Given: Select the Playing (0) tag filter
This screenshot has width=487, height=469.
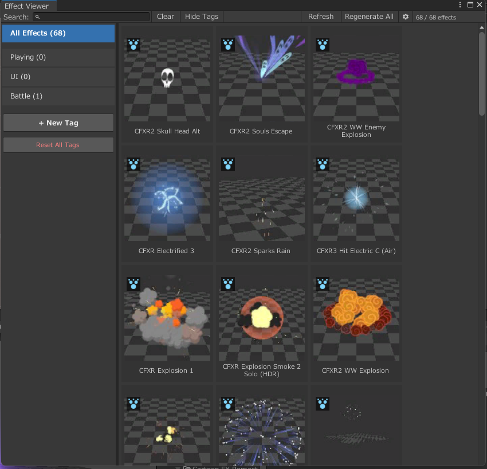Looking at the screenshot, I should [x=58, y=57].
